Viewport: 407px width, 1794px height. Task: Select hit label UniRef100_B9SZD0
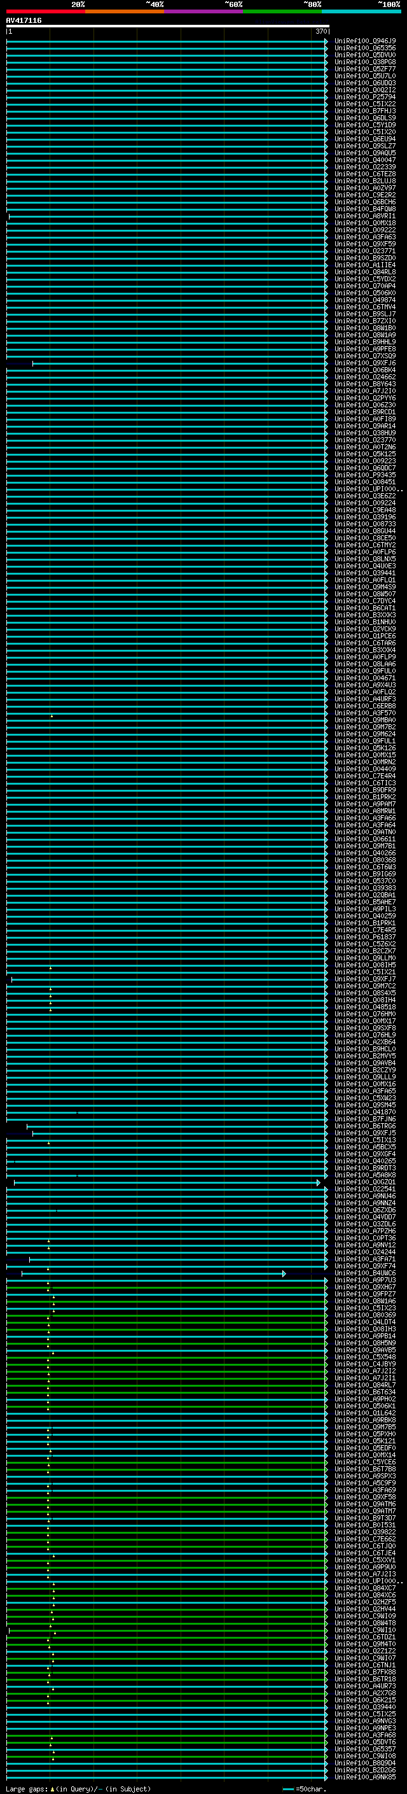coord(364,258)
